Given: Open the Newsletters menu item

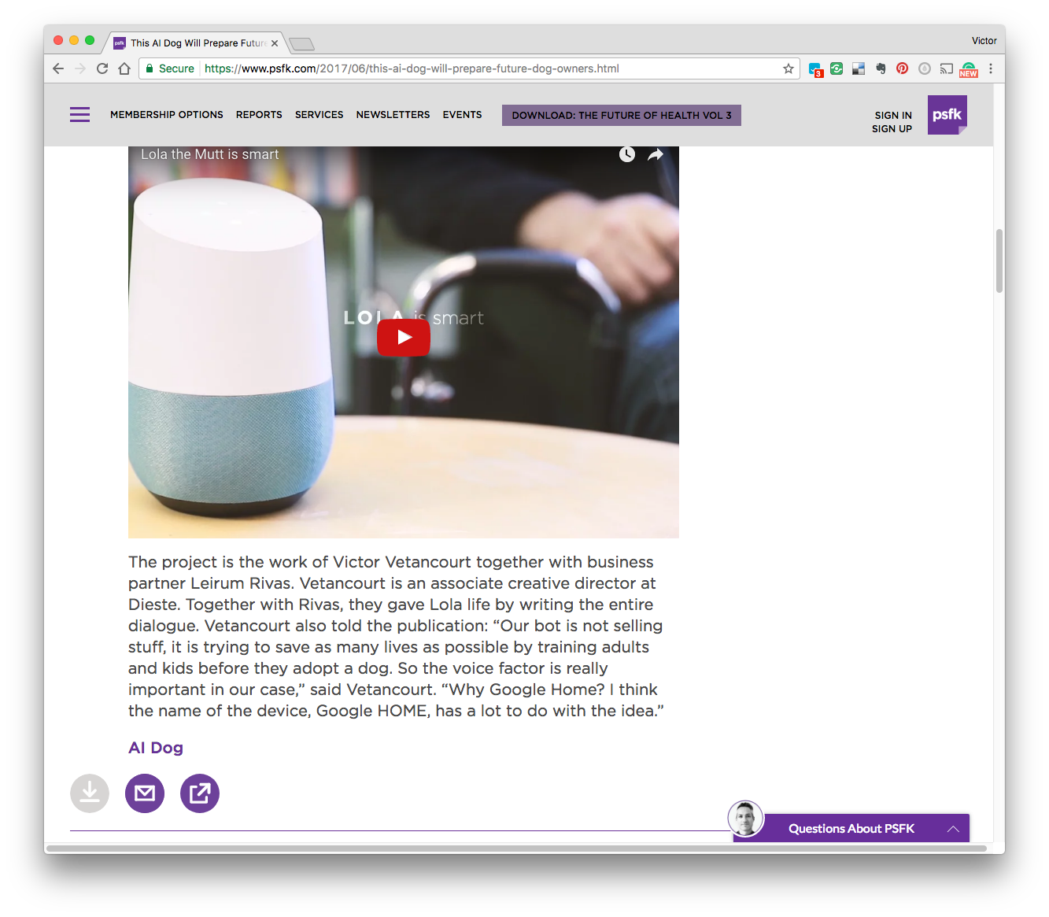Looking at the screenshot, I should click(393, 115).
